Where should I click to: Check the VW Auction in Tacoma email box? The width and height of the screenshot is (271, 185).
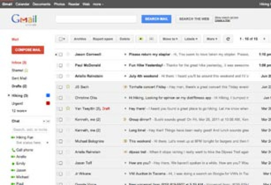(61, 174)
